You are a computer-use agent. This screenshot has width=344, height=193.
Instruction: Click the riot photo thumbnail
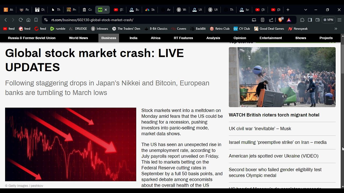click(282, 77)
